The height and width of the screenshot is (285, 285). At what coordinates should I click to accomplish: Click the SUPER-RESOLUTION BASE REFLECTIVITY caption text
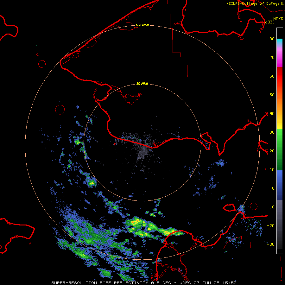[x=100, y=283]
